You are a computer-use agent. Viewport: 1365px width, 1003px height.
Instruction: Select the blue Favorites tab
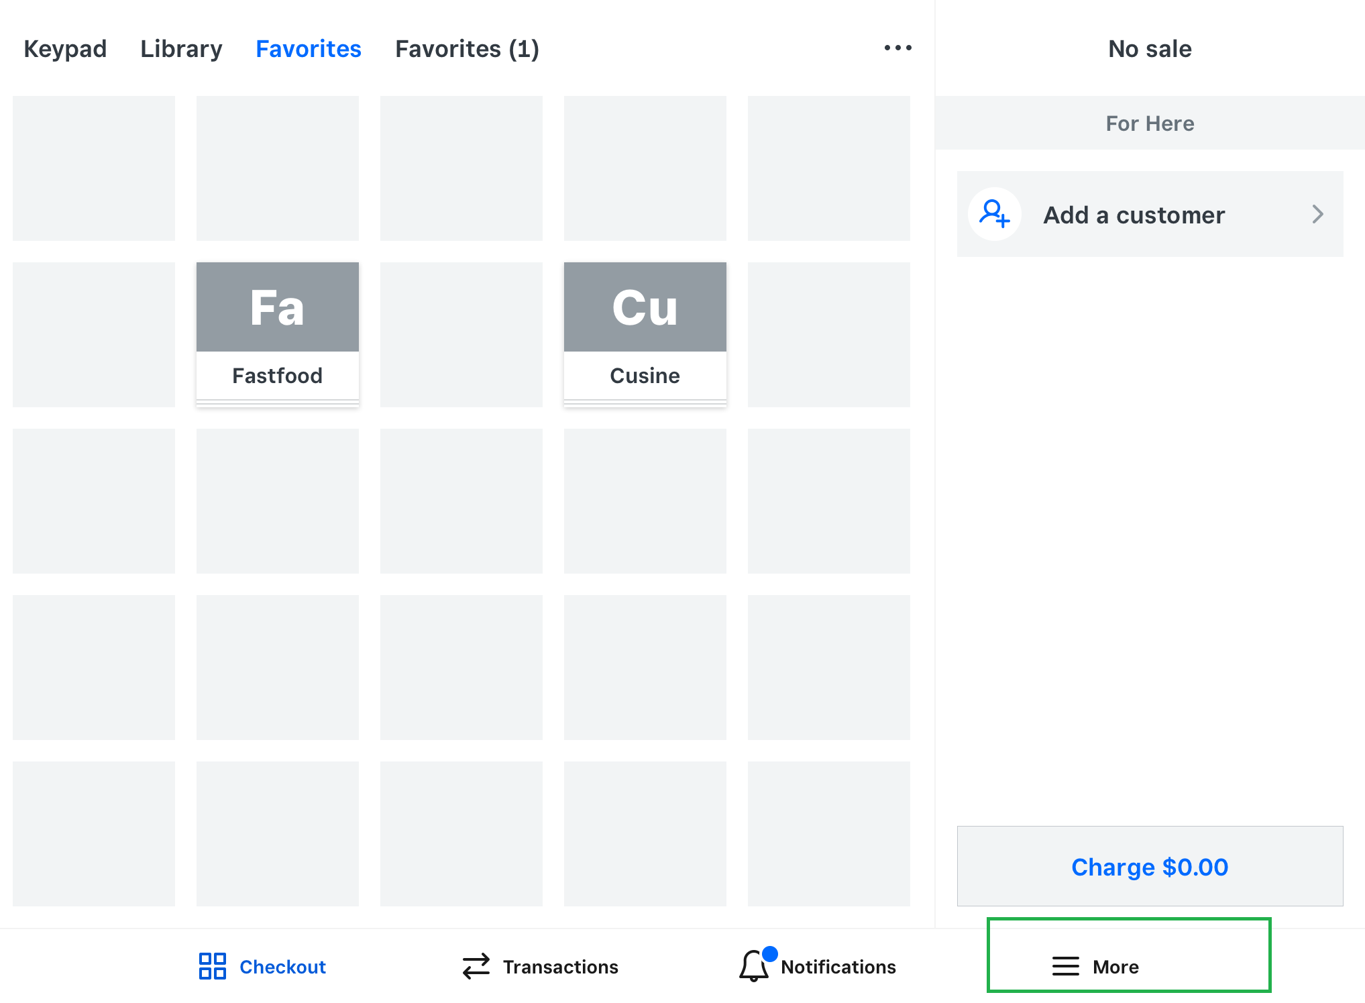309,49
